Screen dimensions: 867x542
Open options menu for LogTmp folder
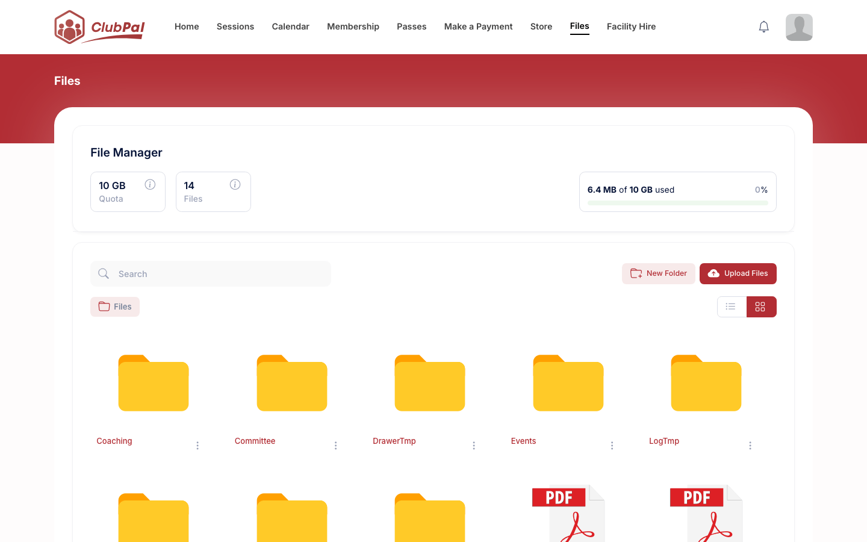(x=750, y=446)
